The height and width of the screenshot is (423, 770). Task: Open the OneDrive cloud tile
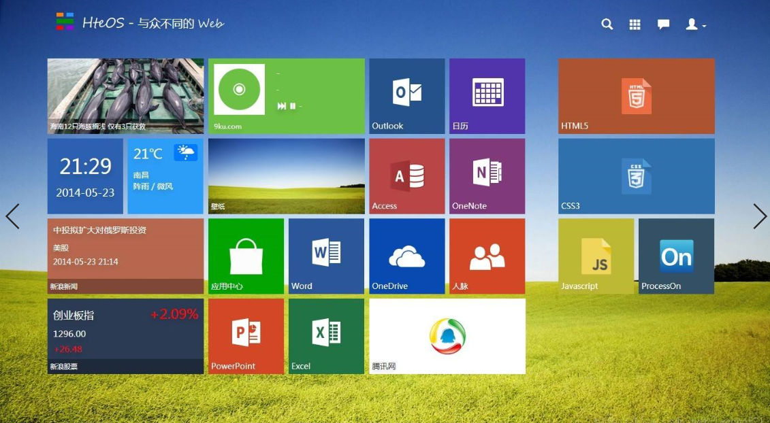click(x=406, y=256)
